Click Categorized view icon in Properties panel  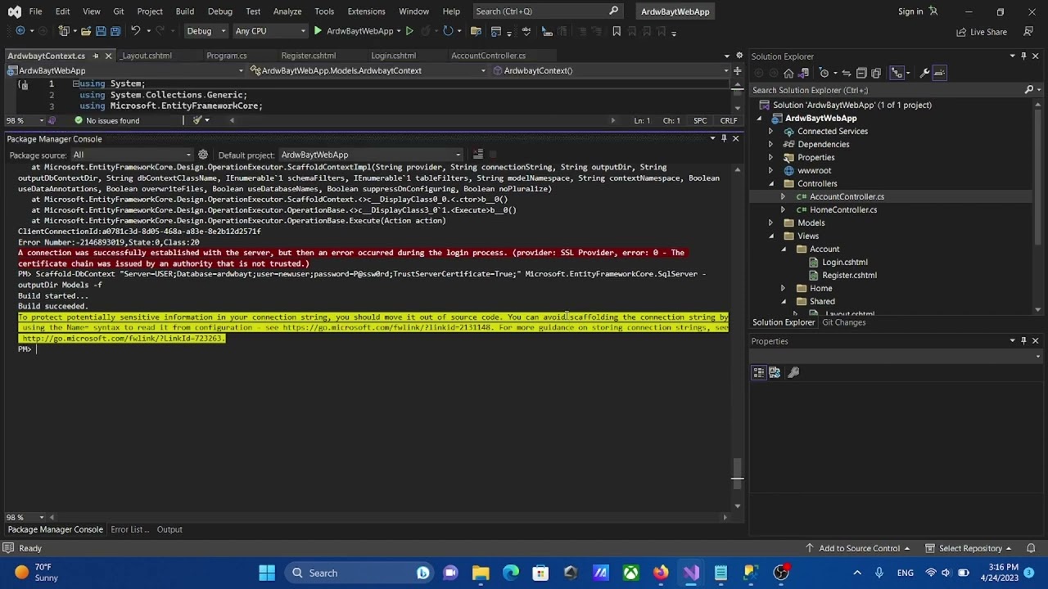click(759, 372)
